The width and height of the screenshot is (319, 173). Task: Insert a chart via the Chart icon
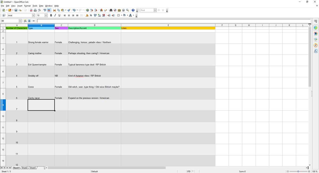(101, 10)
